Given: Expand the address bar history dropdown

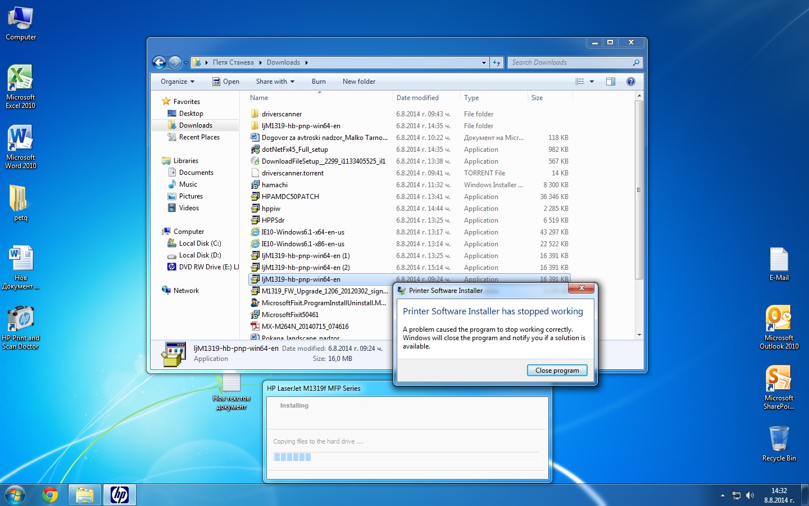Looking at the screenshot, I should click(484, 62).
